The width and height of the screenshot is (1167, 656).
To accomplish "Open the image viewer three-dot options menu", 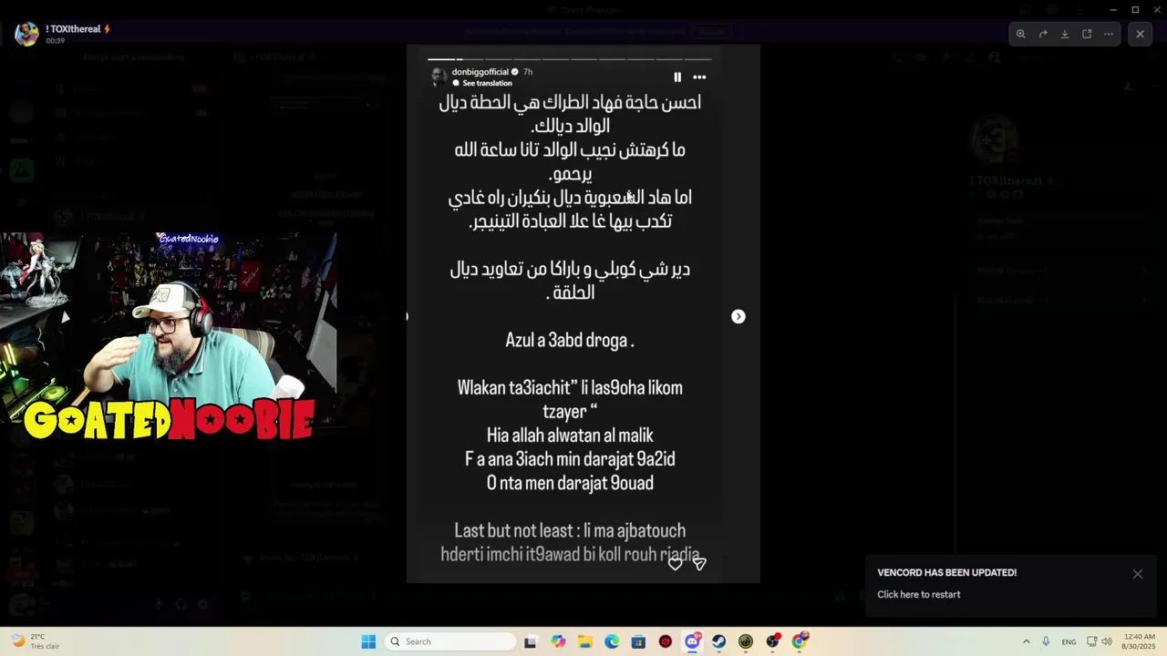I will (x=1109, y=34).
